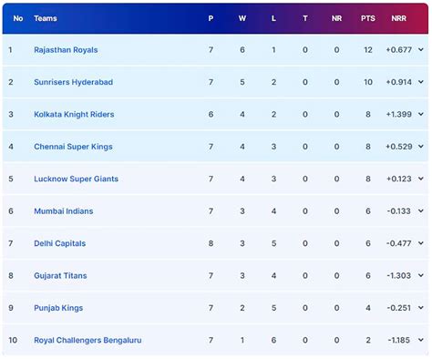The image size is (432, 359).
Task: Expand Delhi Capitals row chevron
Action: pyautogui.click(x=421, y=243)
